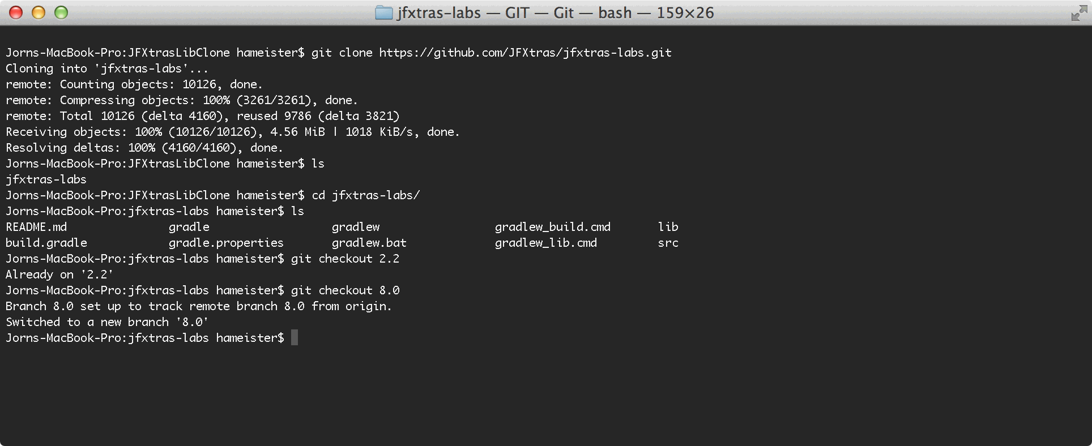Click the 'Switched to a new branch' message

pos(107,322)
